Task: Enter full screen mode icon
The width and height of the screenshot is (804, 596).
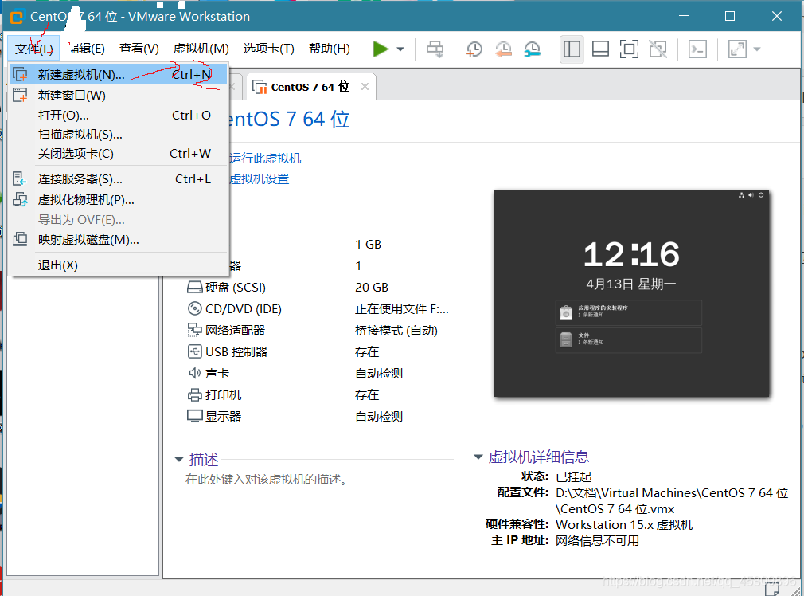Action: point(629,49)
